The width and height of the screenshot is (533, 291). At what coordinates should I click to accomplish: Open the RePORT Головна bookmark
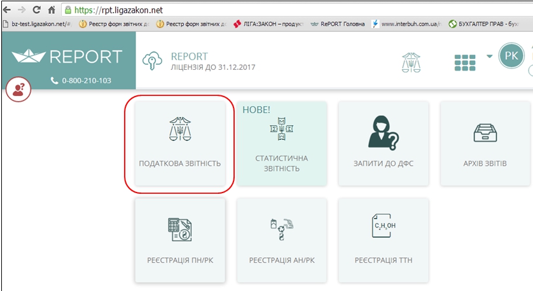coord(338,24)
